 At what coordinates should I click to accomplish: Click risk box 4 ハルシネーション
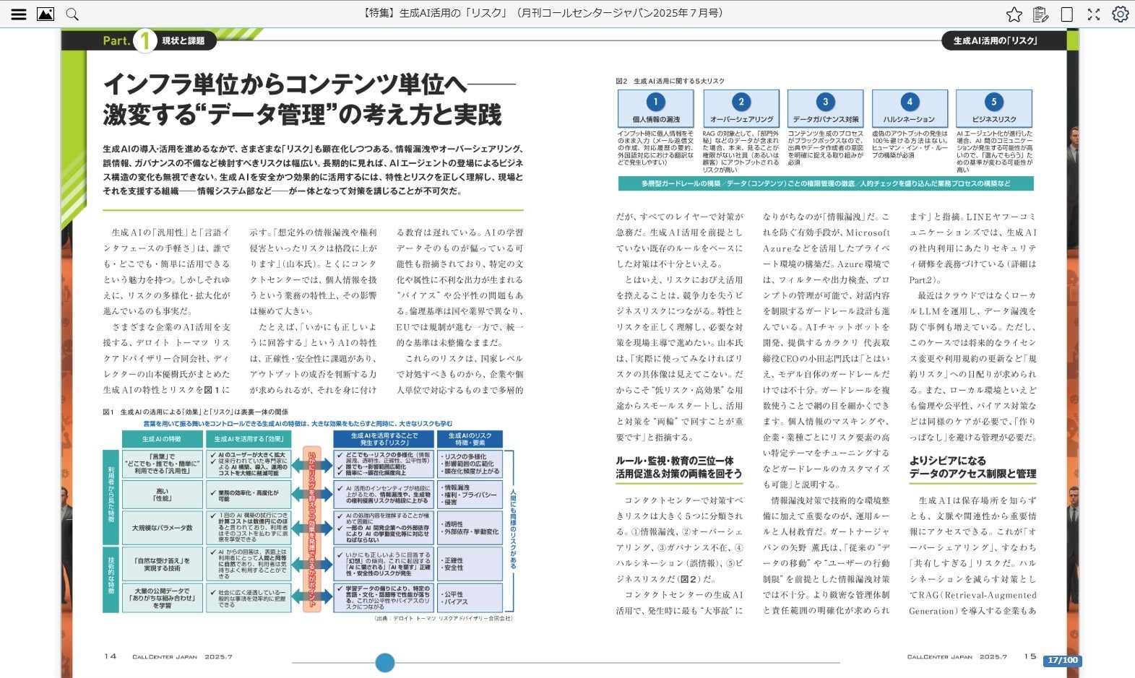(910, 108)
